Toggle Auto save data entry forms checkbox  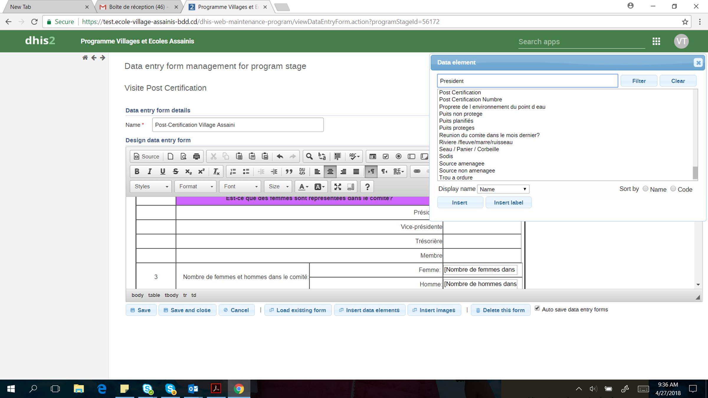[x=537, y=308]
